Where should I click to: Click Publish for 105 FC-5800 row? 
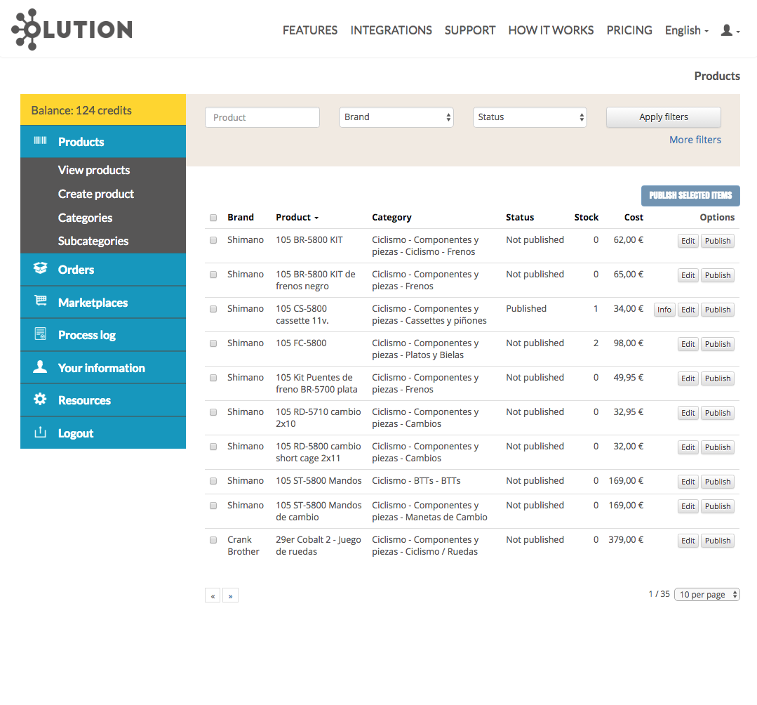click(x=718, y=344)
